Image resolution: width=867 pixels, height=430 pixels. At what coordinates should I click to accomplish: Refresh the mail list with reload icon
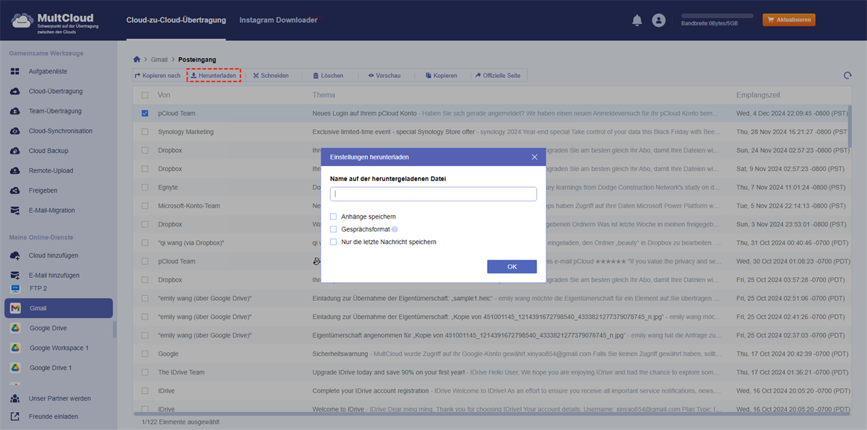[x=847, y=75]
